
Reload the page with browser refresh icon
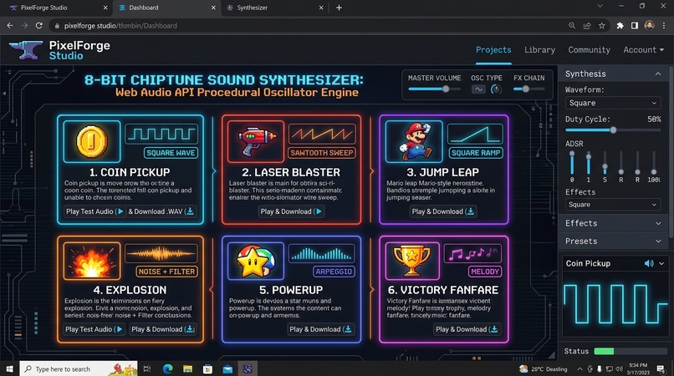(38, 26)
